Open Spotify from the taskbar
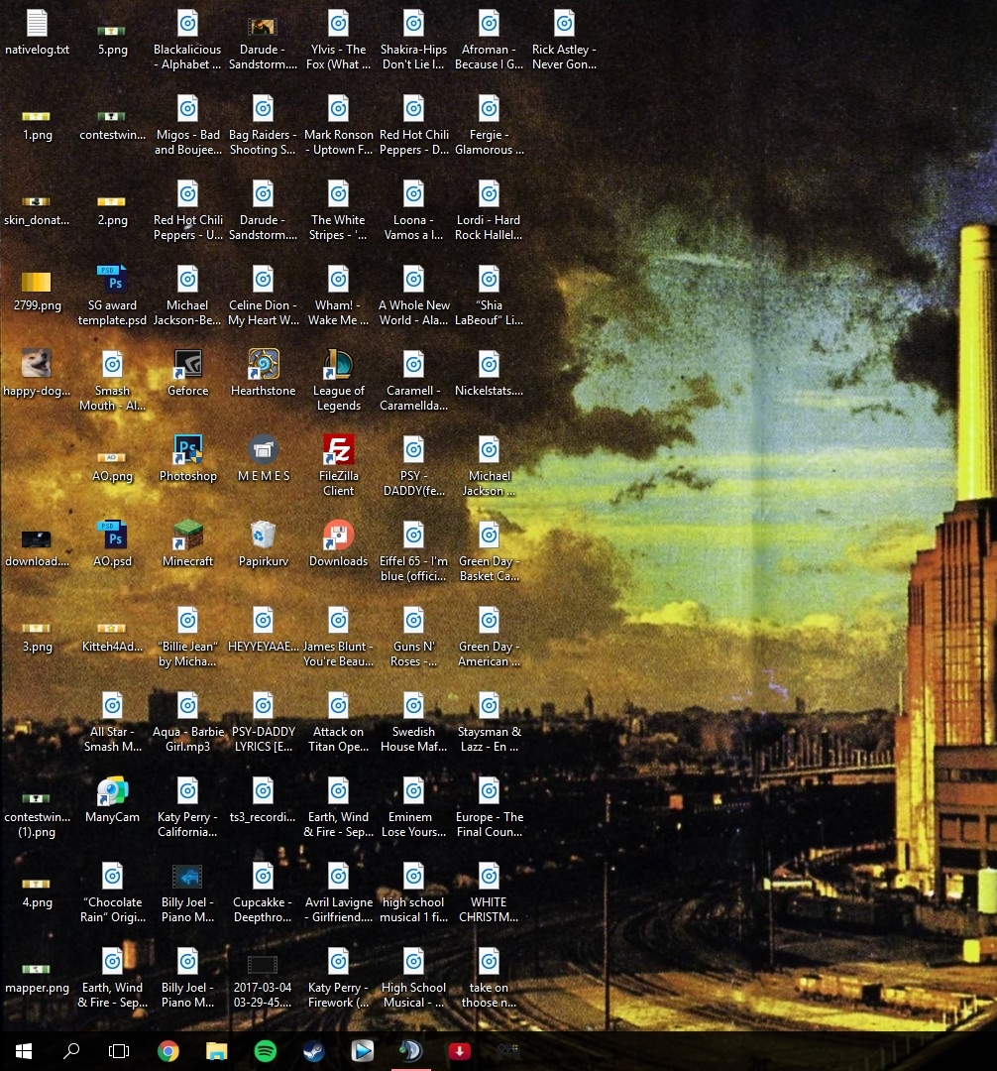The width and height of the screenshot is (997, 1071). click(265, 1050)
